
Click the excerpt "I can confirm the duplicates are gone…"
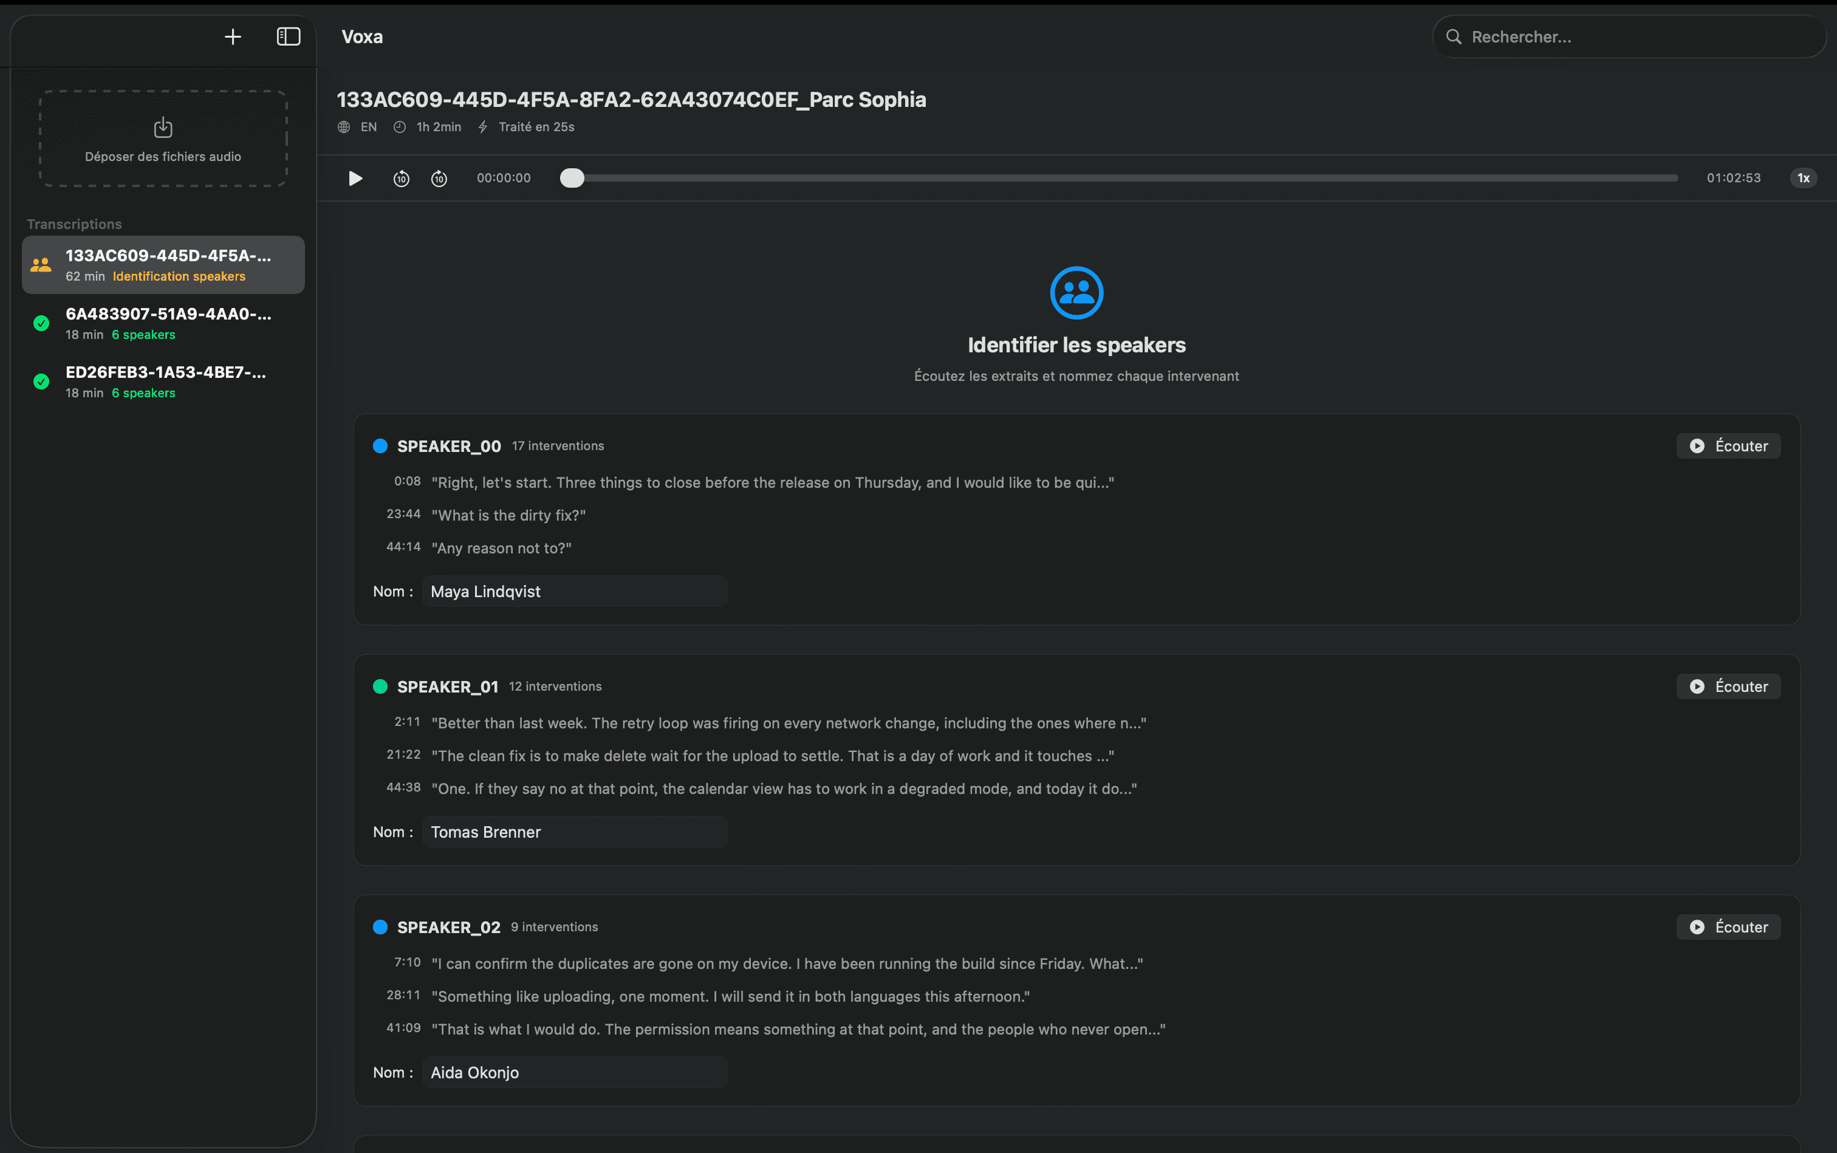pyautogui.click(x=787, y=963)
